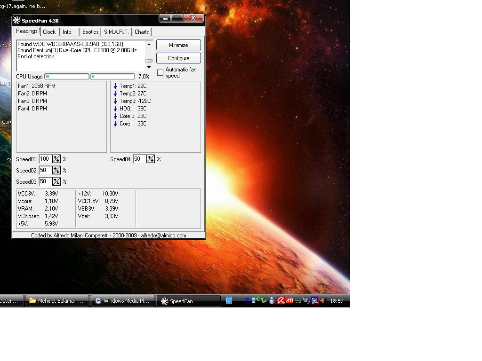
Task: Select the 'Fan2: 0 RPM' reading
Action: [32, 94]
